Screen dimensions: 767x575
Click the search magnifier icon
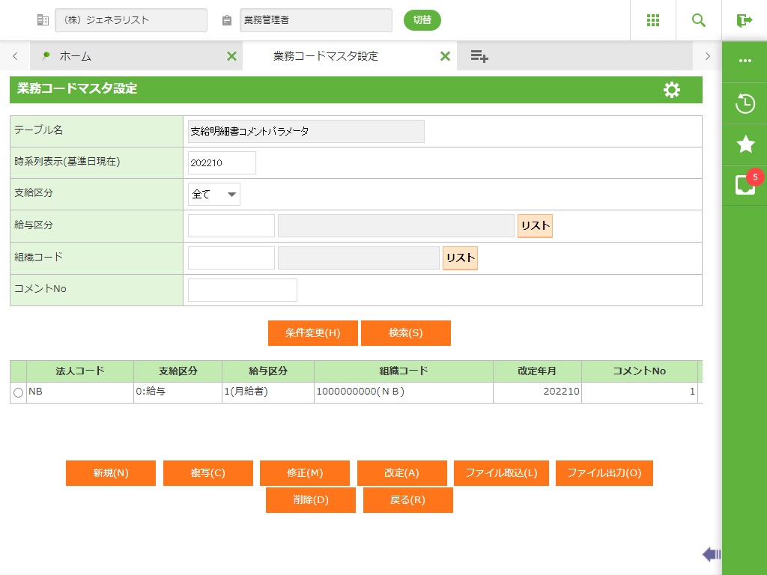point(699,20)
